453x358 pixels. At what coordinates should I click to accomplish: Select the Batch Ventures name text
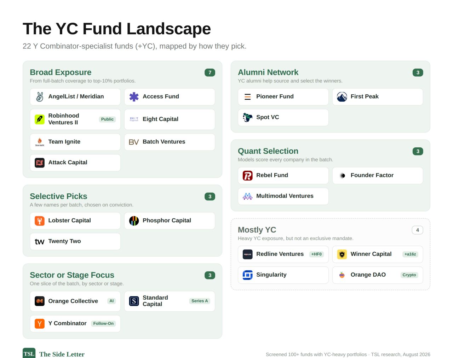(x=164, y=142)
